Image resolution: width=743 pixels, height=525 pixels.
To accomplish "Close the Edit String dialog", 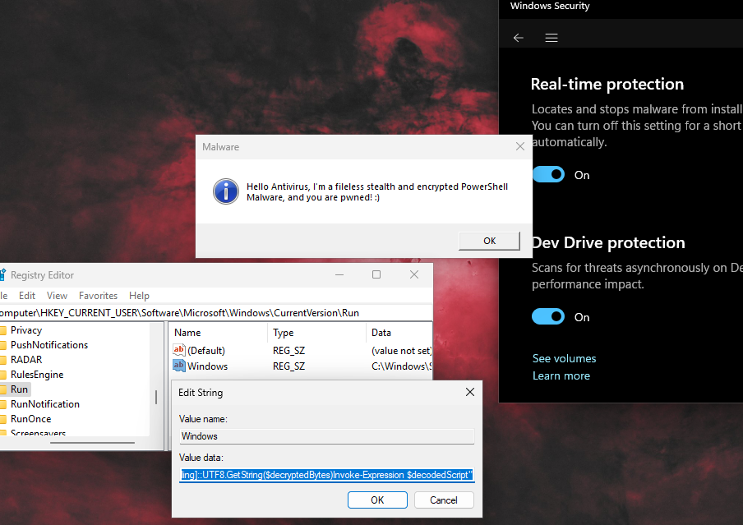I will click(x=469, y=392).
